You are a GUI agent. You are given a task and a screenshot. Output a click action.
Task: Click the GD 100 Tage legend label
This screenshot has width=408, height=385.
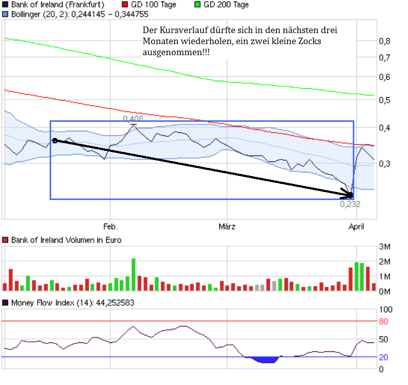click(x=154, y=5)
